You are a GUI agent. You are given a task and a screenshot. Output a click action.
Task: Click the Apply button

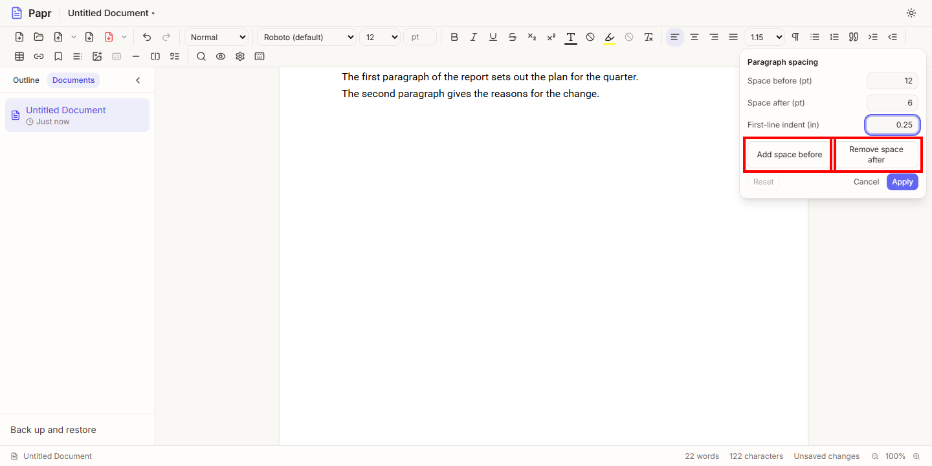click(x=902, y=182)
